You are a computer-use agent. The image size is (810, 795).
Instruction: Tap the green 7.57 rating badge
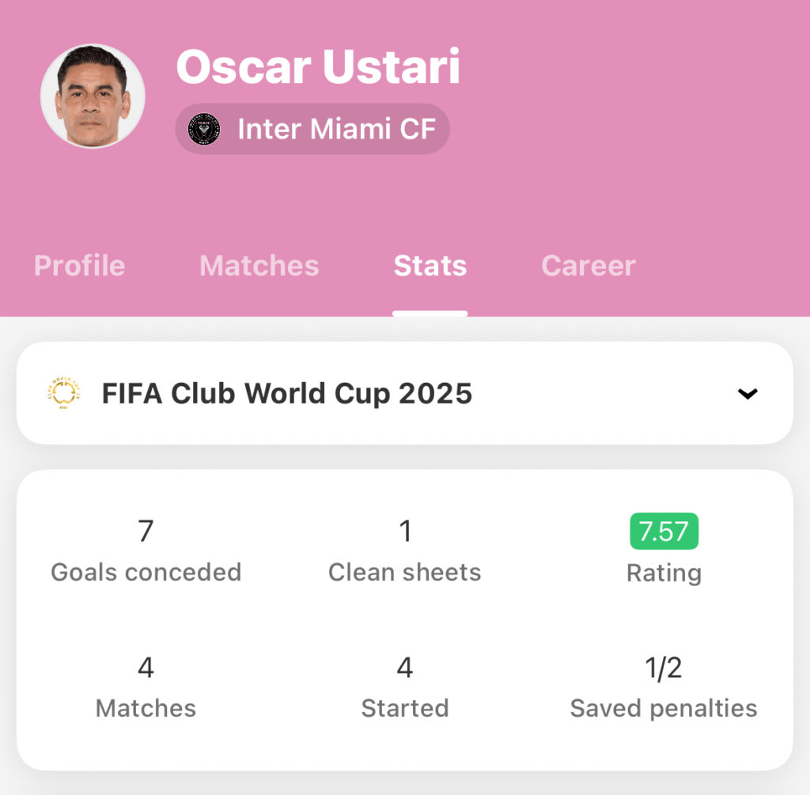click(x=664, y=531)
